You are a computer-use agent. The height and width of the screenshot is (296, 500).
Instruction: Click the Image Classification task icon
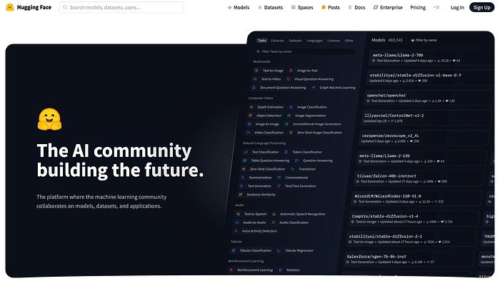pyautogui.click(x=291, y=107)
